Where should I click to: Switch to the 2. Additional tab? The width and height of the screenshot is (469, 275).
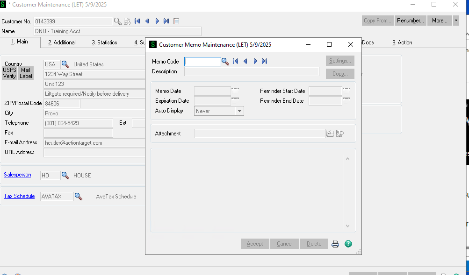(62, 42)
